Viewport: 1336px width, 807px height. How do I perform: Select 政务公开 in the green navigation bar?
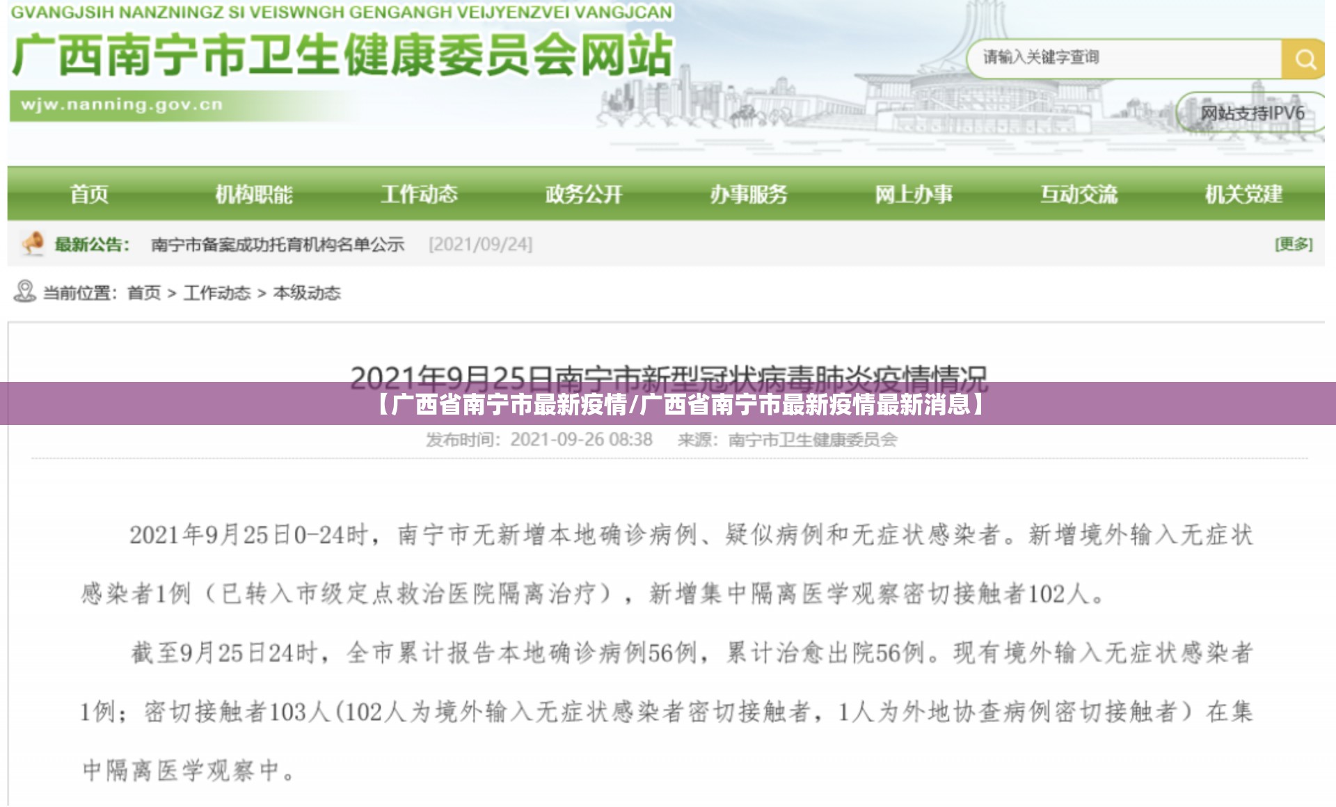tap(584, 194)
